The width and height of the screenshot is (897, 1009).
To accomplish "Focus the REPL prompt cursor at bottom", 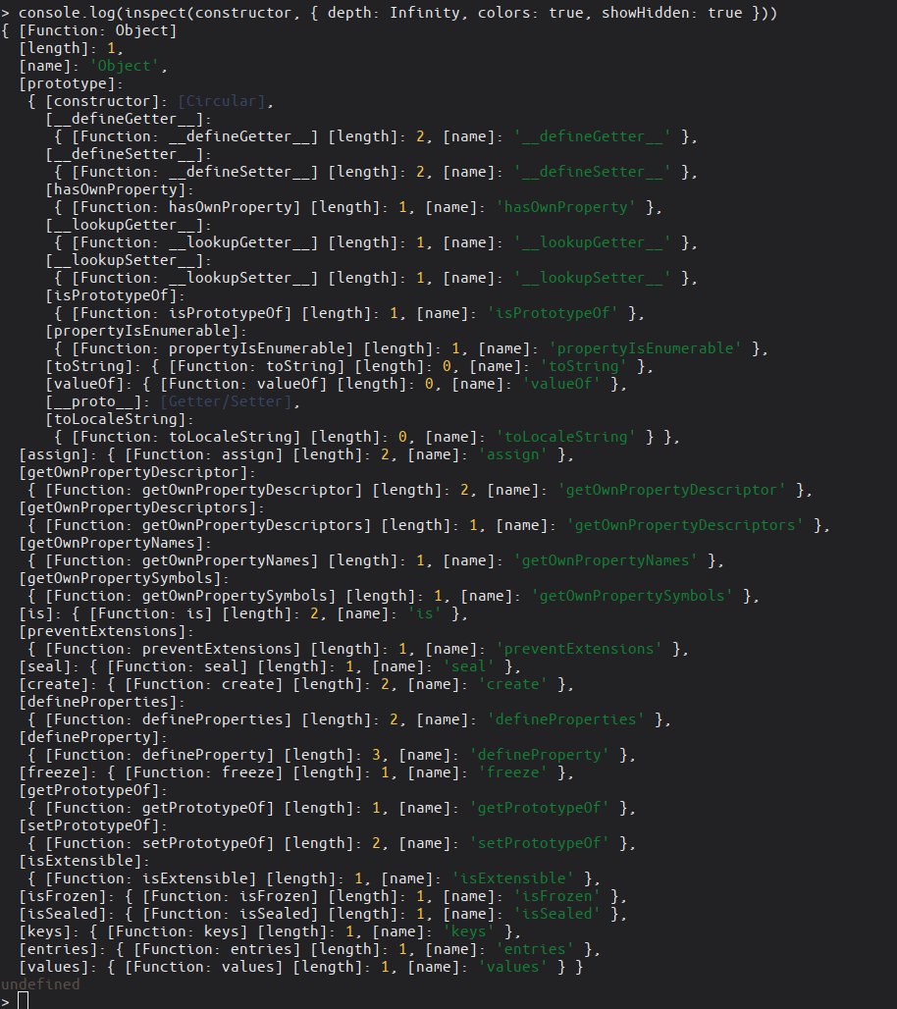I will point(24,1000).
